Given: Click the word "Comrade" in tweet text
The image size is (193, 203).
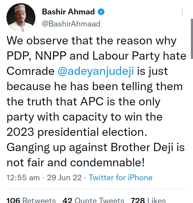Looking at the screenshot, I should (29, 71).
